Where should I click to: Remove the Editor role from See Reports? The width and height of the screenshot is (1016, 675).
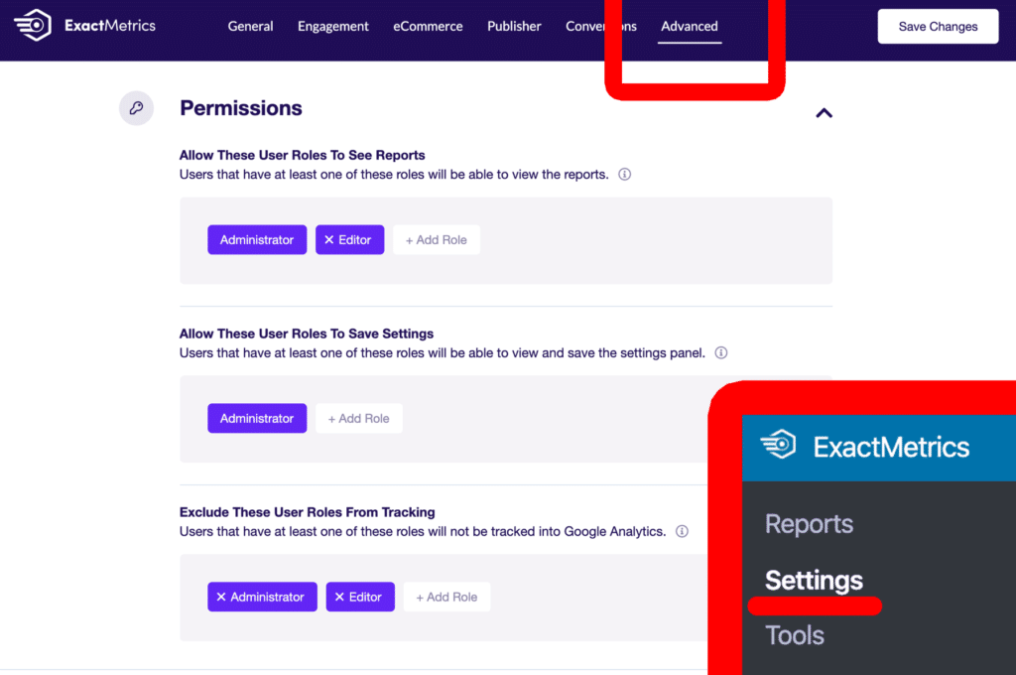(x=327, y=239)
